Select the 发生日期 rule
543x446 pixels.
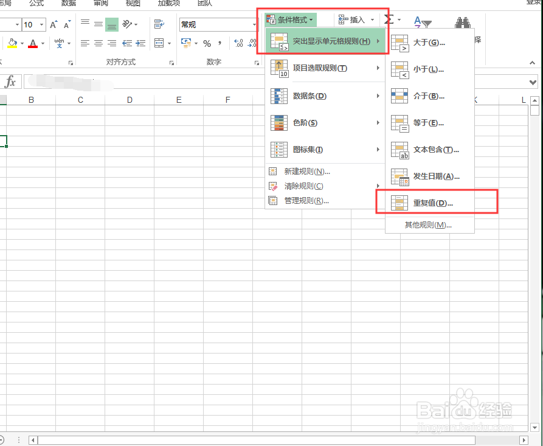[430, 176]
